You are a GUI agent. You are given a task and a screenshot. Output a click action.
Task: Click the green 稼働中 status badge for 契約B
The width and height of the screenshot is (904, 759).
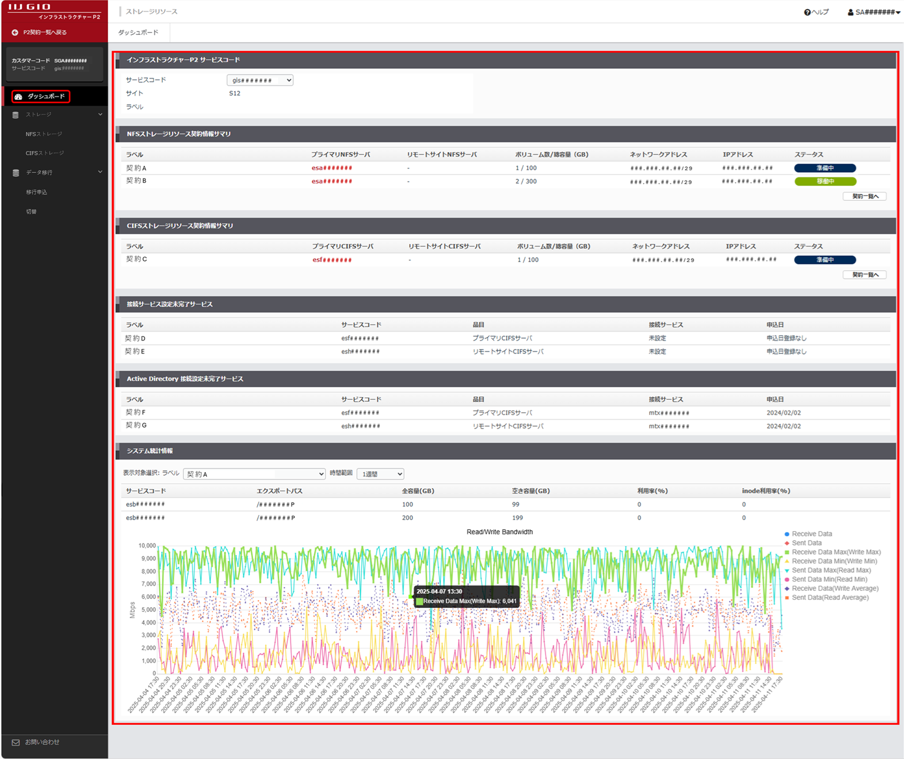825,181
